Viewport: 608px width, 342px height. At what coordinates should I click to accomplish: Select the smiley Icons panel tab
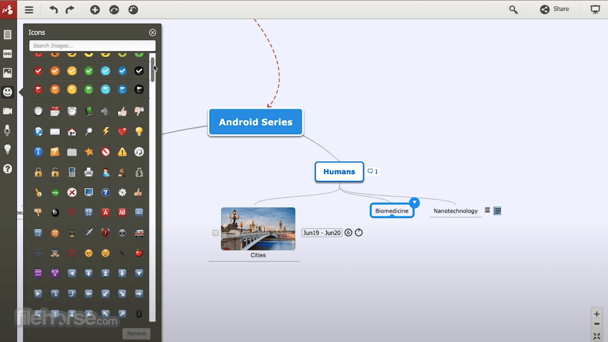pyautogui.click(x=8, y=92)
